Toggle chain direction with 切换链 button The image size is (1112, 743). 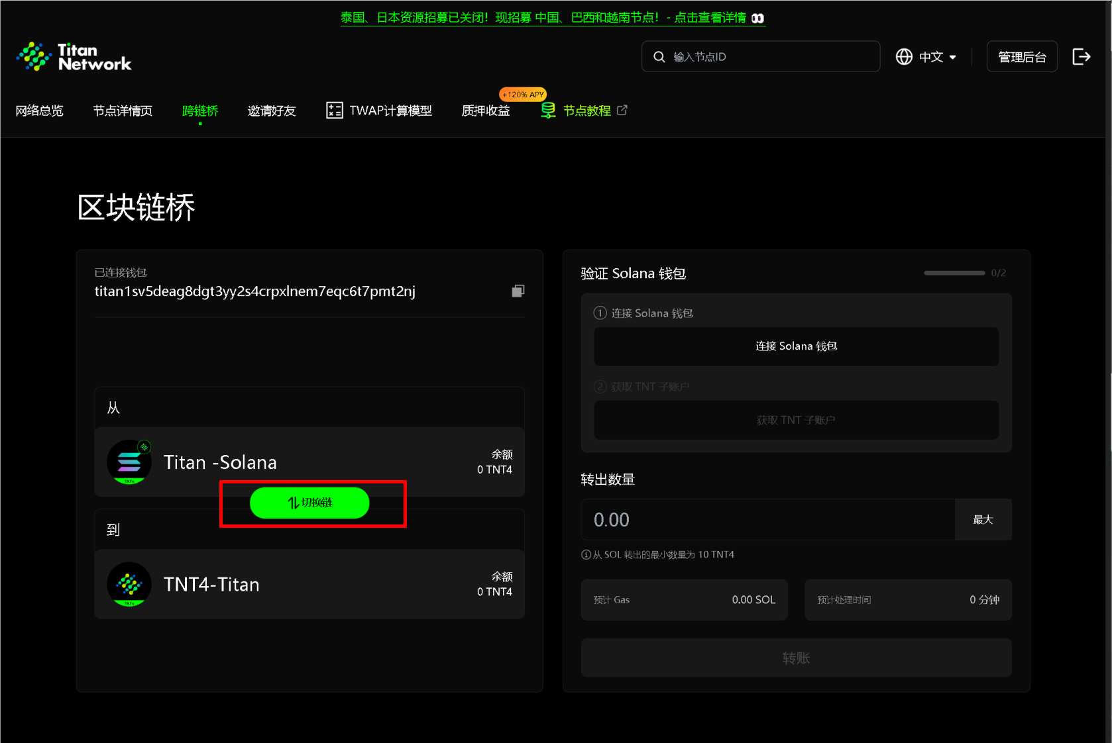click(309, 503)
